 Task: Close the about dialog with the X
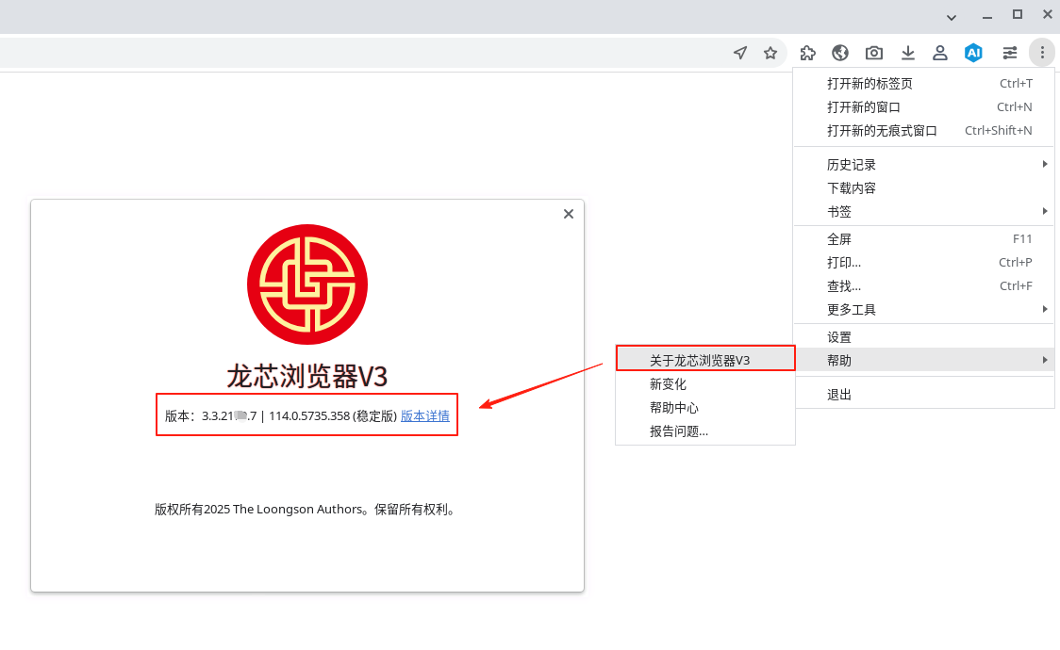tap(569, 214)
